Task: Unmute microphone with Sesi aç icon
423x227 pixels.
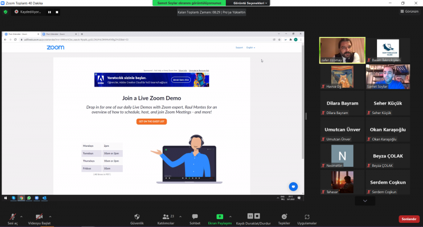Action: pos(12,217)
